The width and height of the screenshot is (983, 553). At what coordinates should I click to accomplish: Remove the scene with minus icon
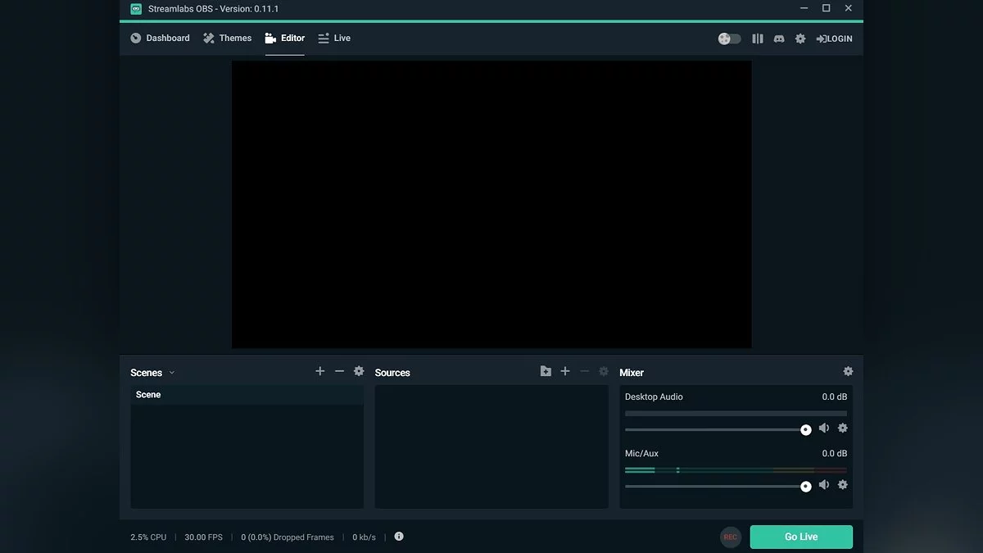(x=339, y=371)
